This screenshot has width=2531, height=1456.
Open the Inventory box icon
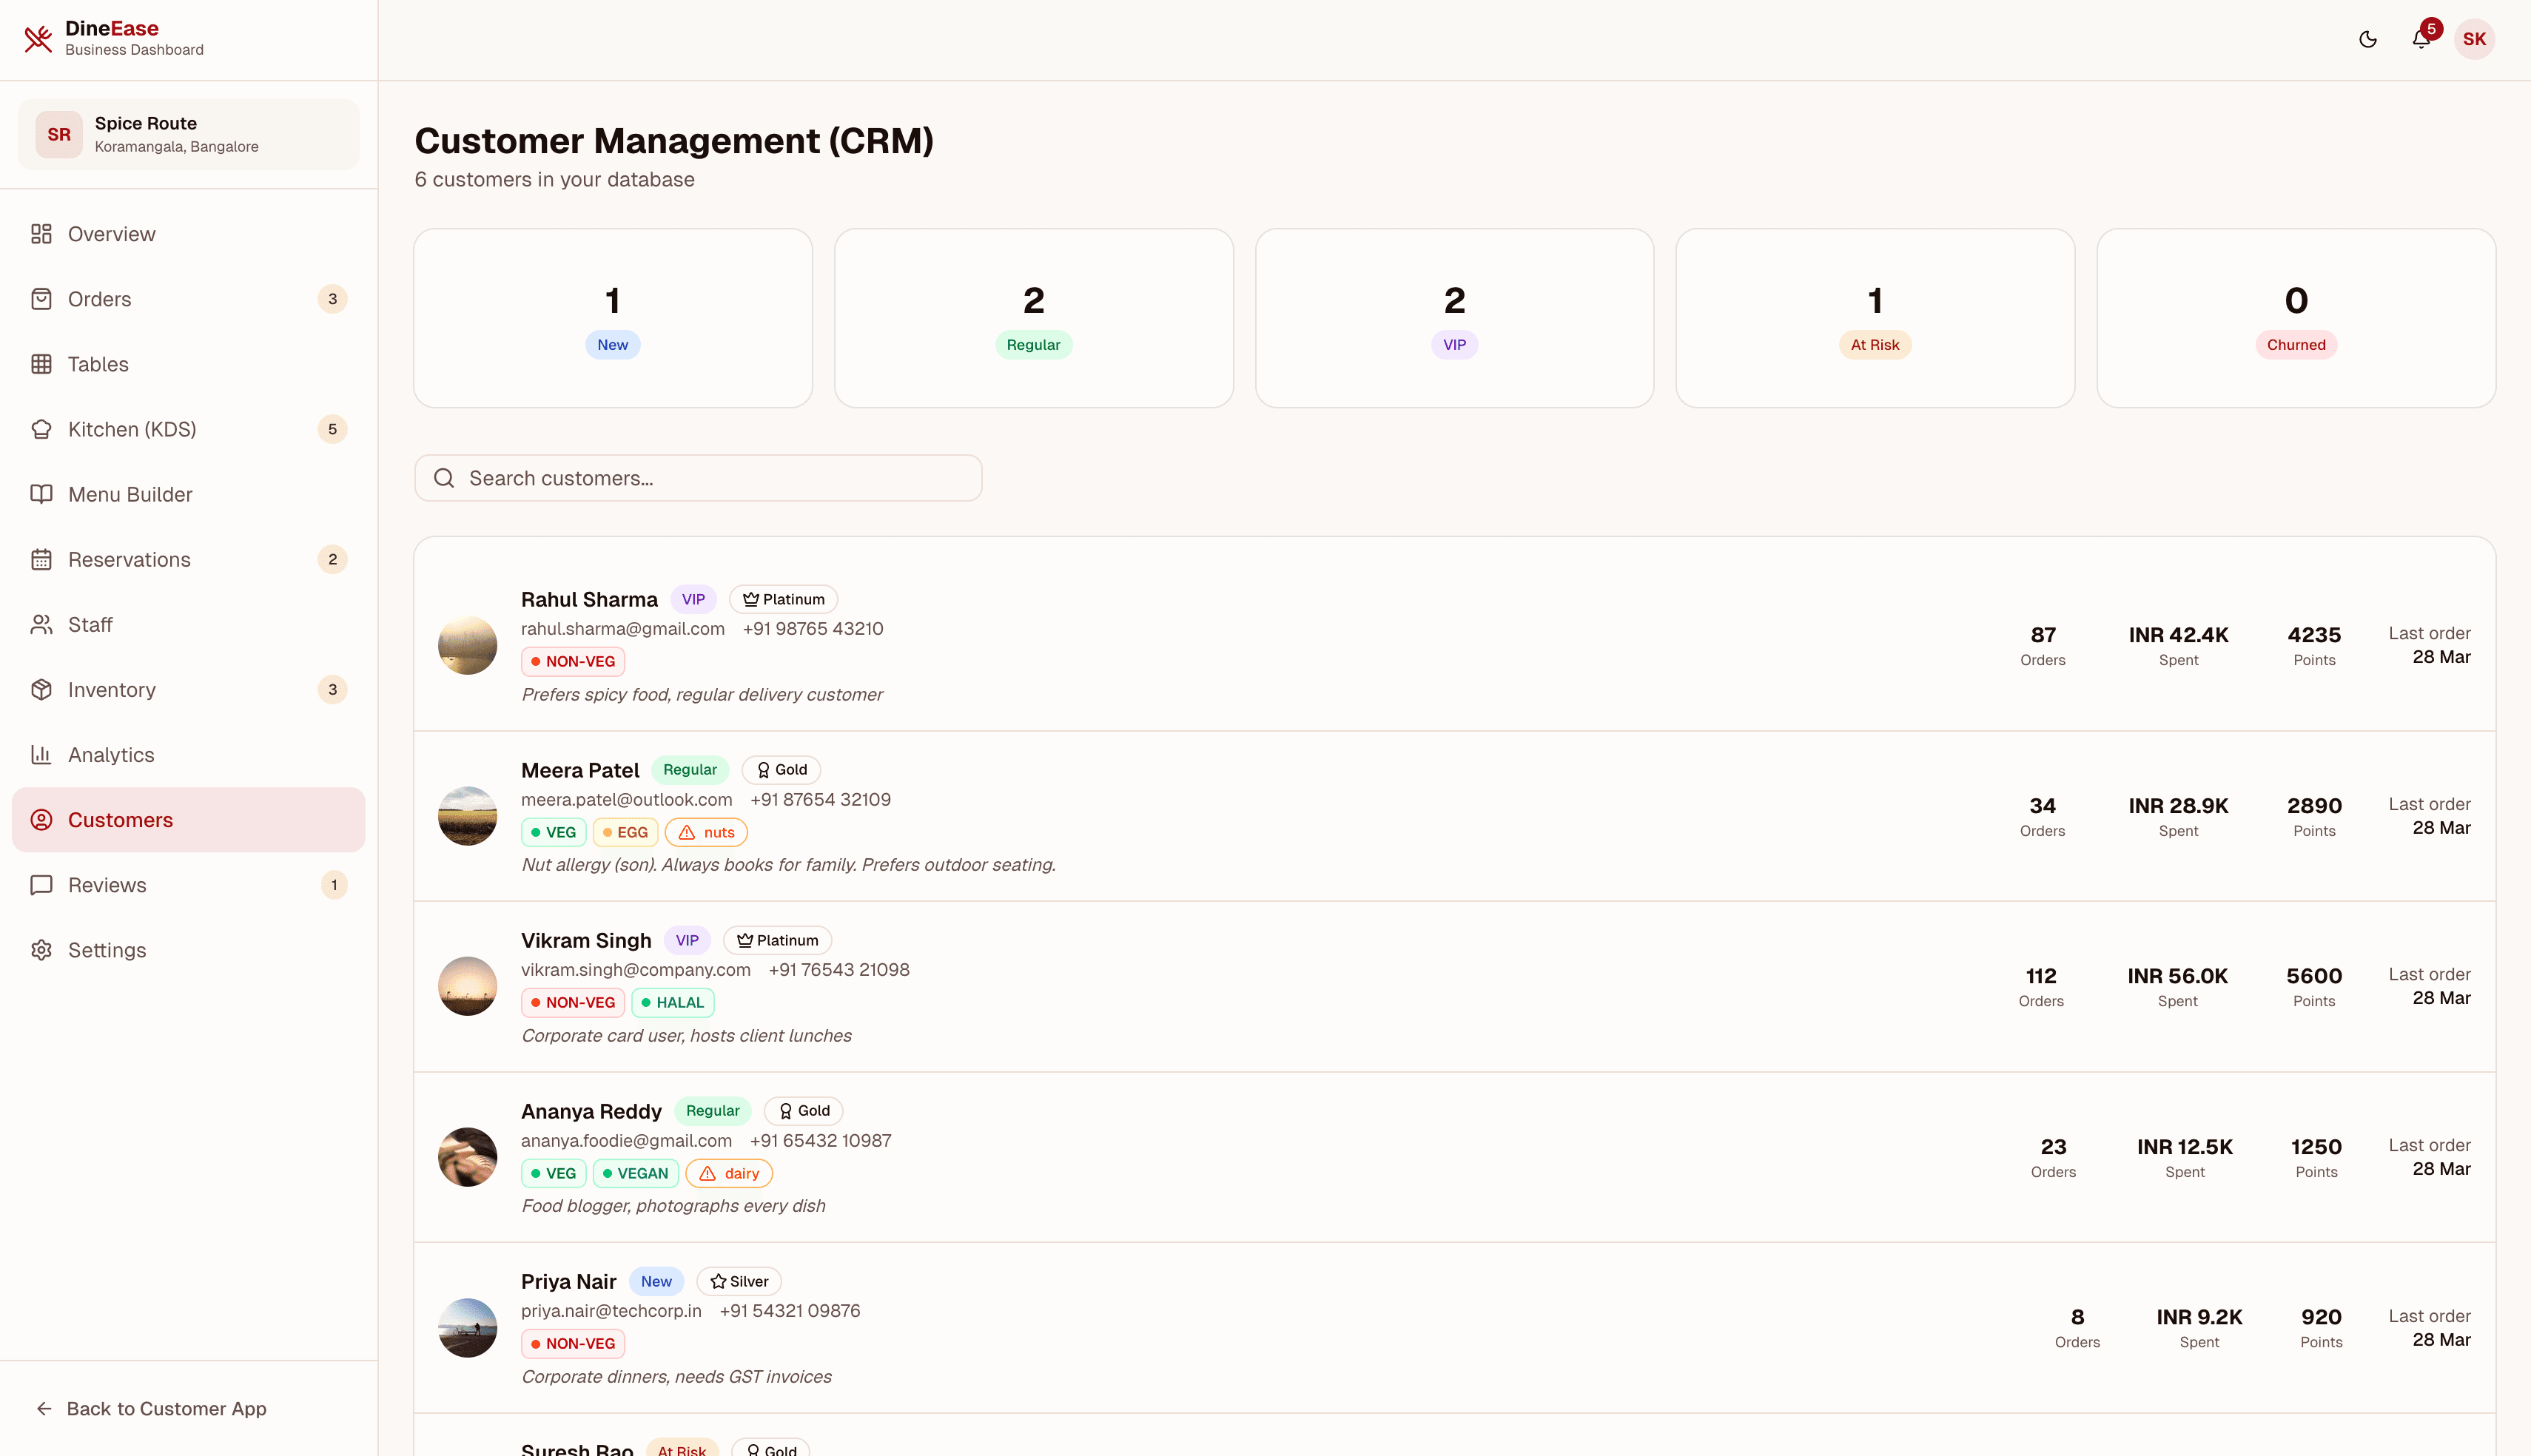tap(41, 689)
